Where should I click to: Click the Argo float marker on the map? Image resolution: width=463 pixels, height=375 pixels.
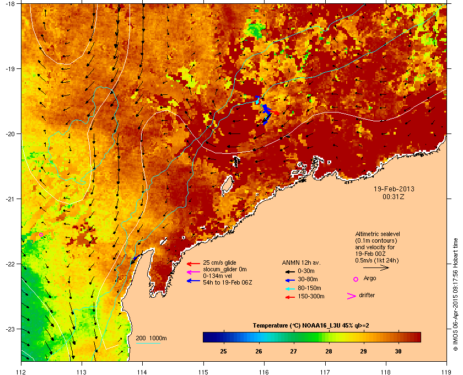click(41, 234)
